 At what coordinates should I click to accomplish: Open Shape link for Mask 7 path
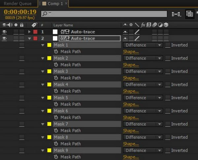click(131, 131)
